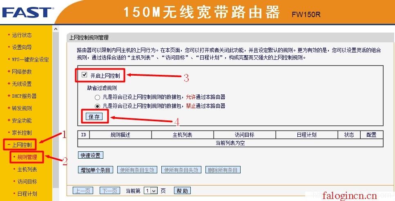Toggle the 开启上网控制 checkbox
This screenshot has width=395, height=201.
coord(85,75)
